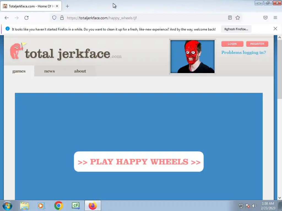Reload the page with the refresh icon
Screen dimensions: 282x211
pos(26,18)
